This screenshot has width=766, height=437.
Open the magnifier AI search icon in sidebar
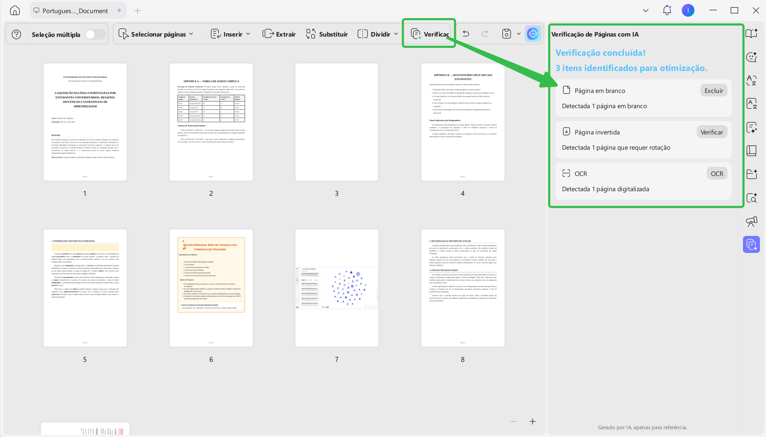click(x=751, y=198)
